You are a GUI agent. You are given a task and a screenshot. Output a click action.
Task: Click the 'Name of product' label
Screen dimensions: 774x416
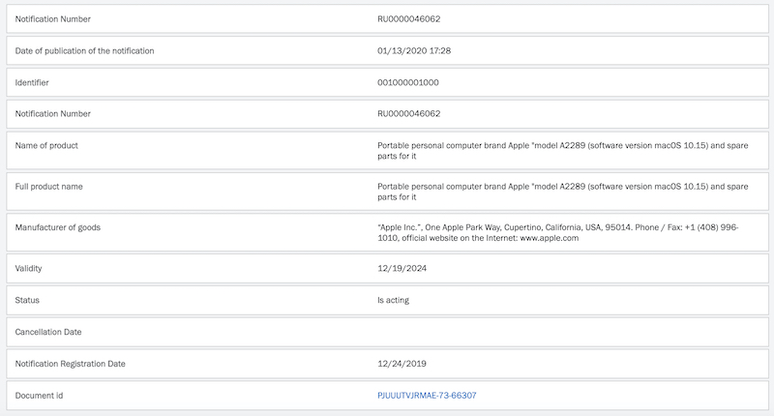[x=46, y=145]
